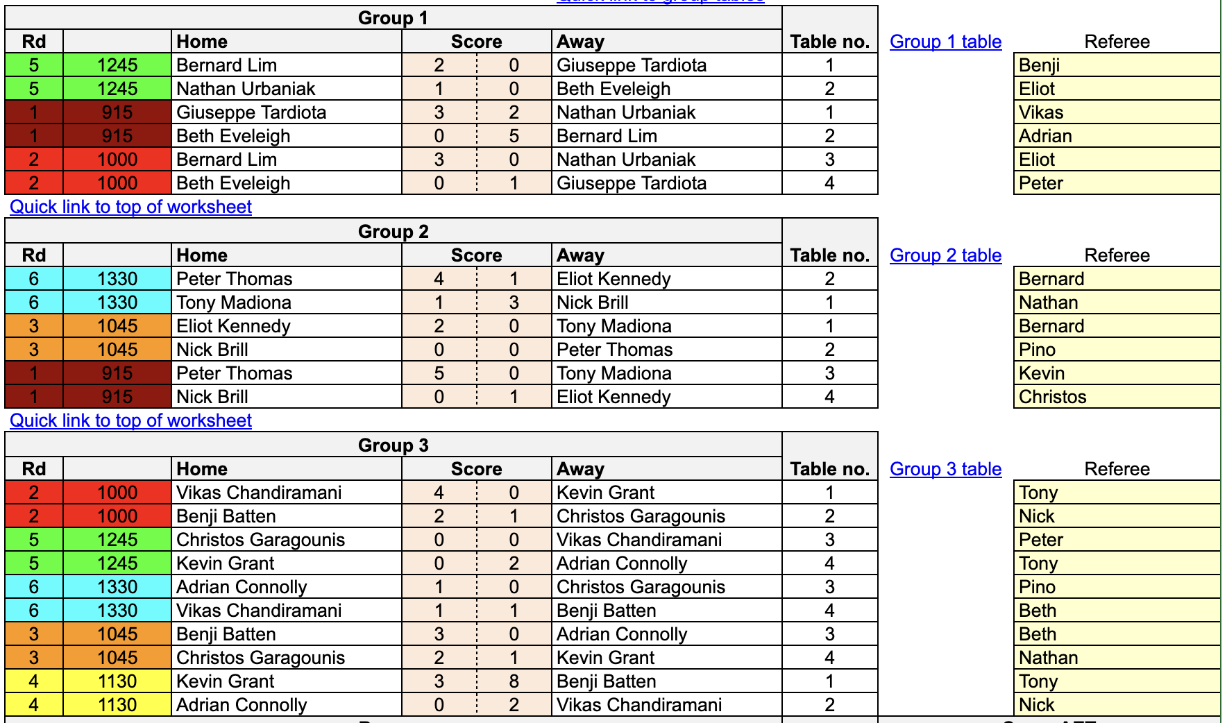The image size is (1227, 723).
Task: Select referee cell containing Christos
Action: click(x=1117, y=397)
